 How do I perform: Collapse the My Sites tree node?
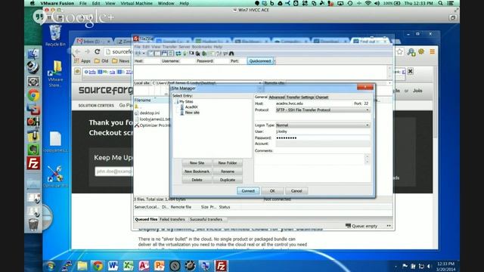pos(176,101)
